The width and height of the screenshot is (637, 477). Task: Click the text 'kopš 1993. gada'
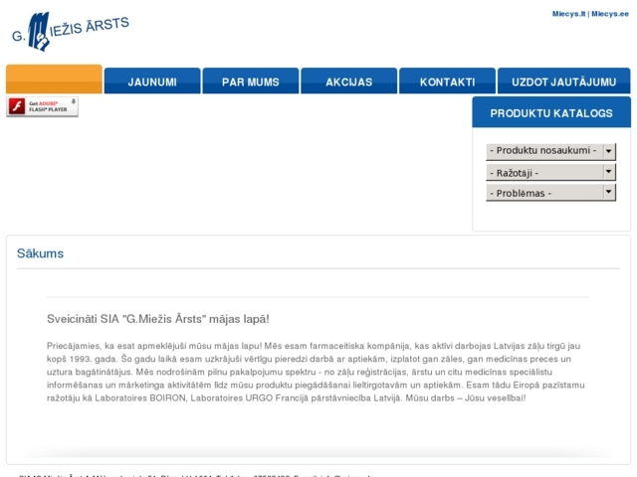82,359
